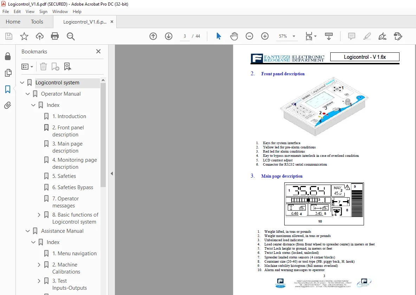Choose the arrow selection tool
Image resolution: width=416 pixels, height=295 pixels.
click(x=219, y=36)
